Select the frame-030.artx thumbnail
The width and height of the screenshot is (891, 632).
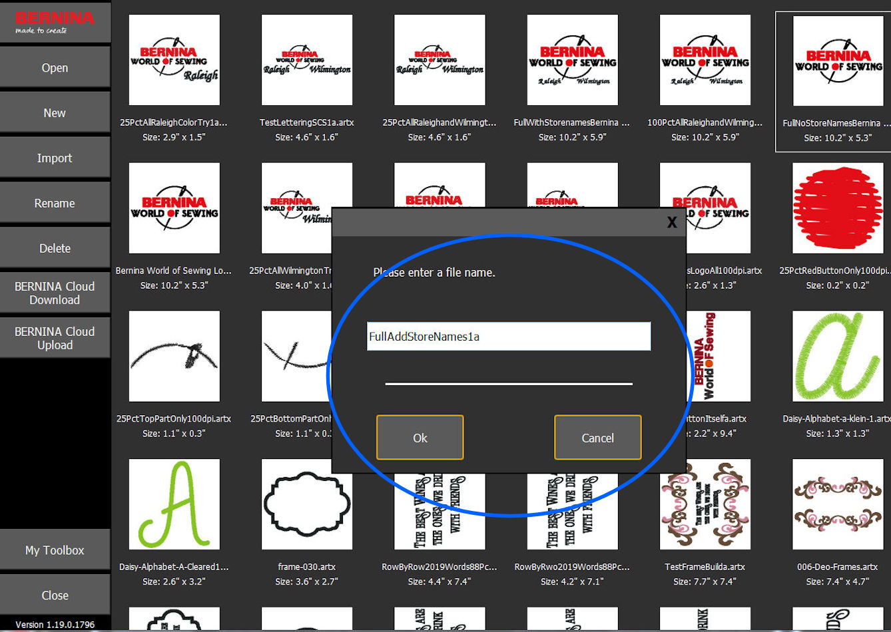[307, 504]
